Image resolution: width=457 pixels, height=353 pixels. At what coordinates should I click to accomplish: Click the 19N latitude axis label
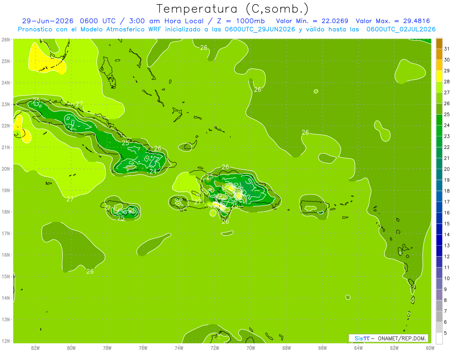tap(5, 190)
